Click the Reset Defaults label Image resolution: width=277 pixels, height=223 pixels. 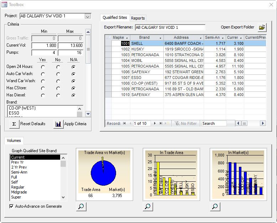[33, 124]
